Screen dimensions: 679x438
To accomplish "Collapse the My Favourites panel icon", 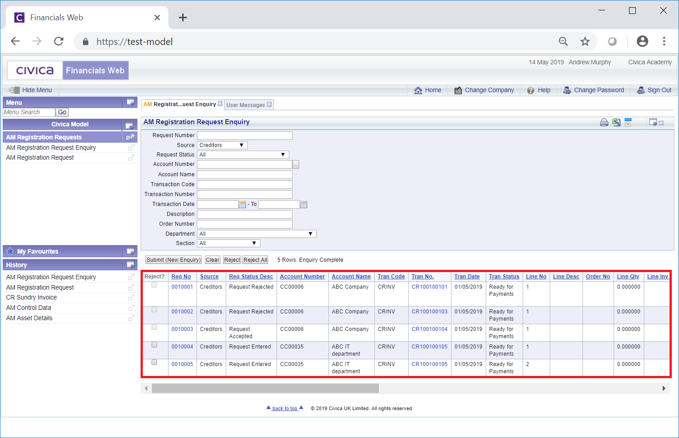I will pyautogui.click(x=130, y=251).
